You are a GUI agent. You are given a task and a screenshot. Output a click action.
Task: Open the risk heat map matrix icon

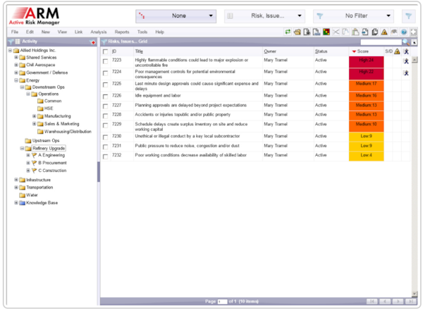[x=326, y=32]
